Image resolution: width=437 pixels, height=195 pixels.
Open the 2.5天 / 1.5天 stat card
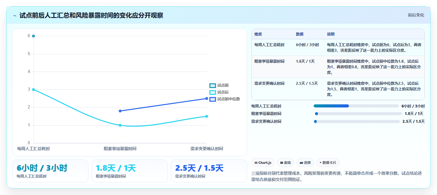pyautogui.click(x=209, y=171)
